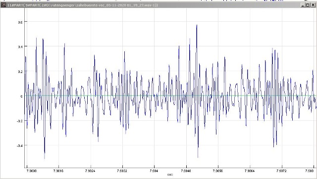The width and height of the screenshot is (317, 179).
Task: Click the x-axis label 7.9864
Action: [250, 171]
